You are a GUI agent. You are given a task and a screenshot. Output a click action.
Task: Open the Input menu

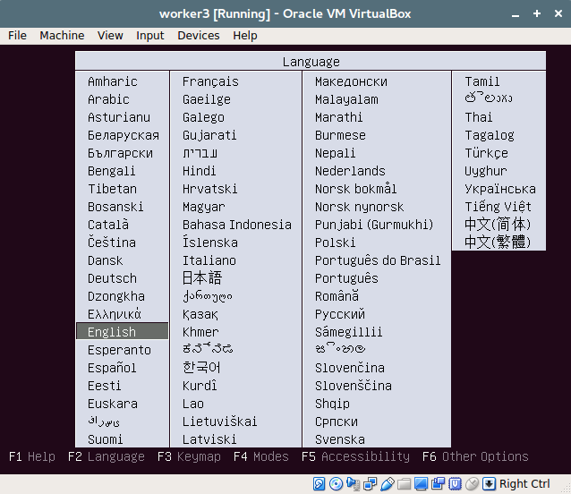tap(150, 36)
